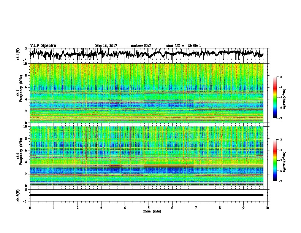This screenshot has width=301, height=233.
Task: Click the "ch.1(V)" axis label
Action: pyautogui.click(x=18, y=54)
